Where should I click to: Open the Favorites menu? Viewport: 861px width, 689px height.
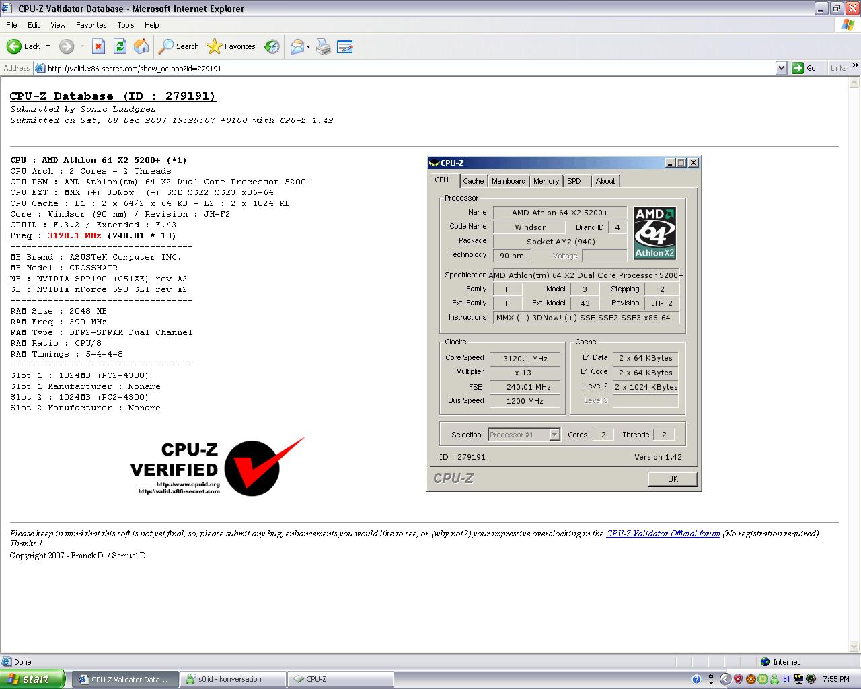coord(91,25)
